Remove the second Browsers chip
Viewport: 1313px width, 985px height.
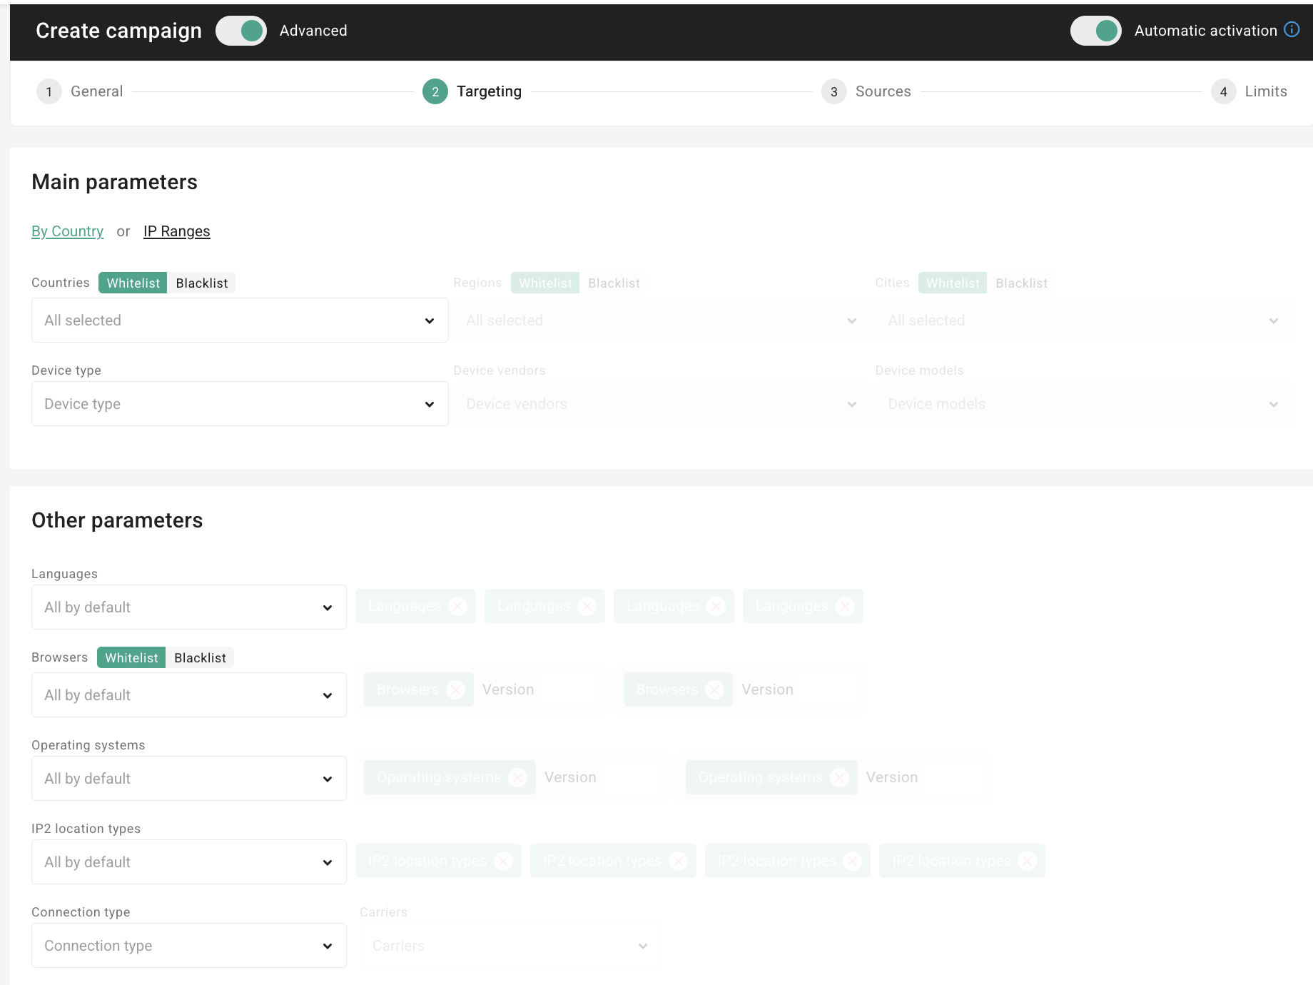point(714,689)
